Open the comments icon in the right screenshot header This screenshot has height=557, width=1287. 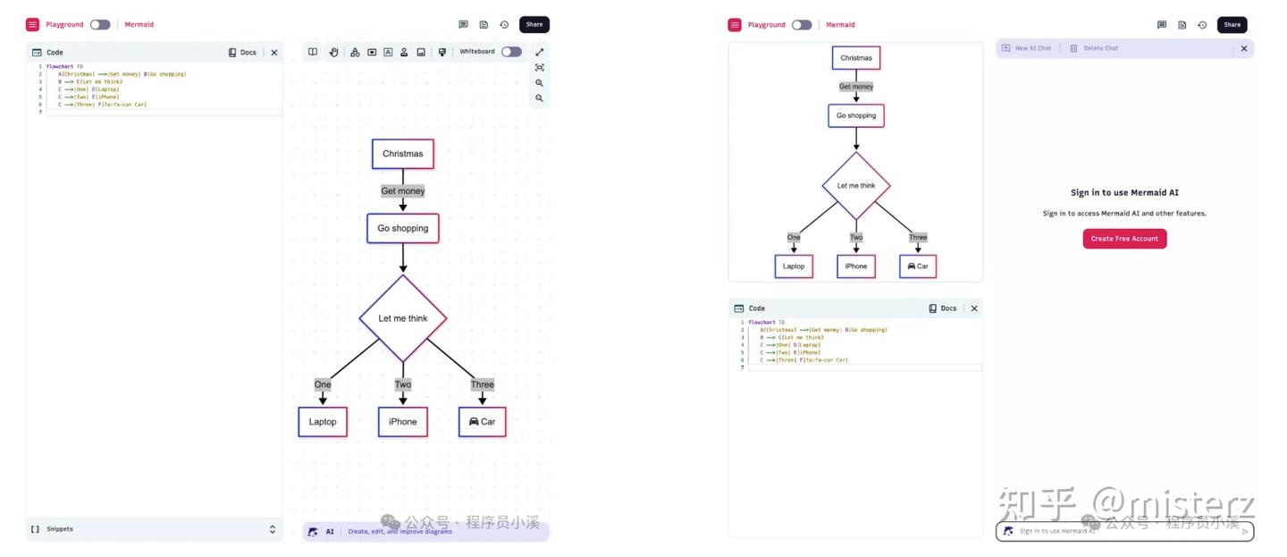point(1162,25)
